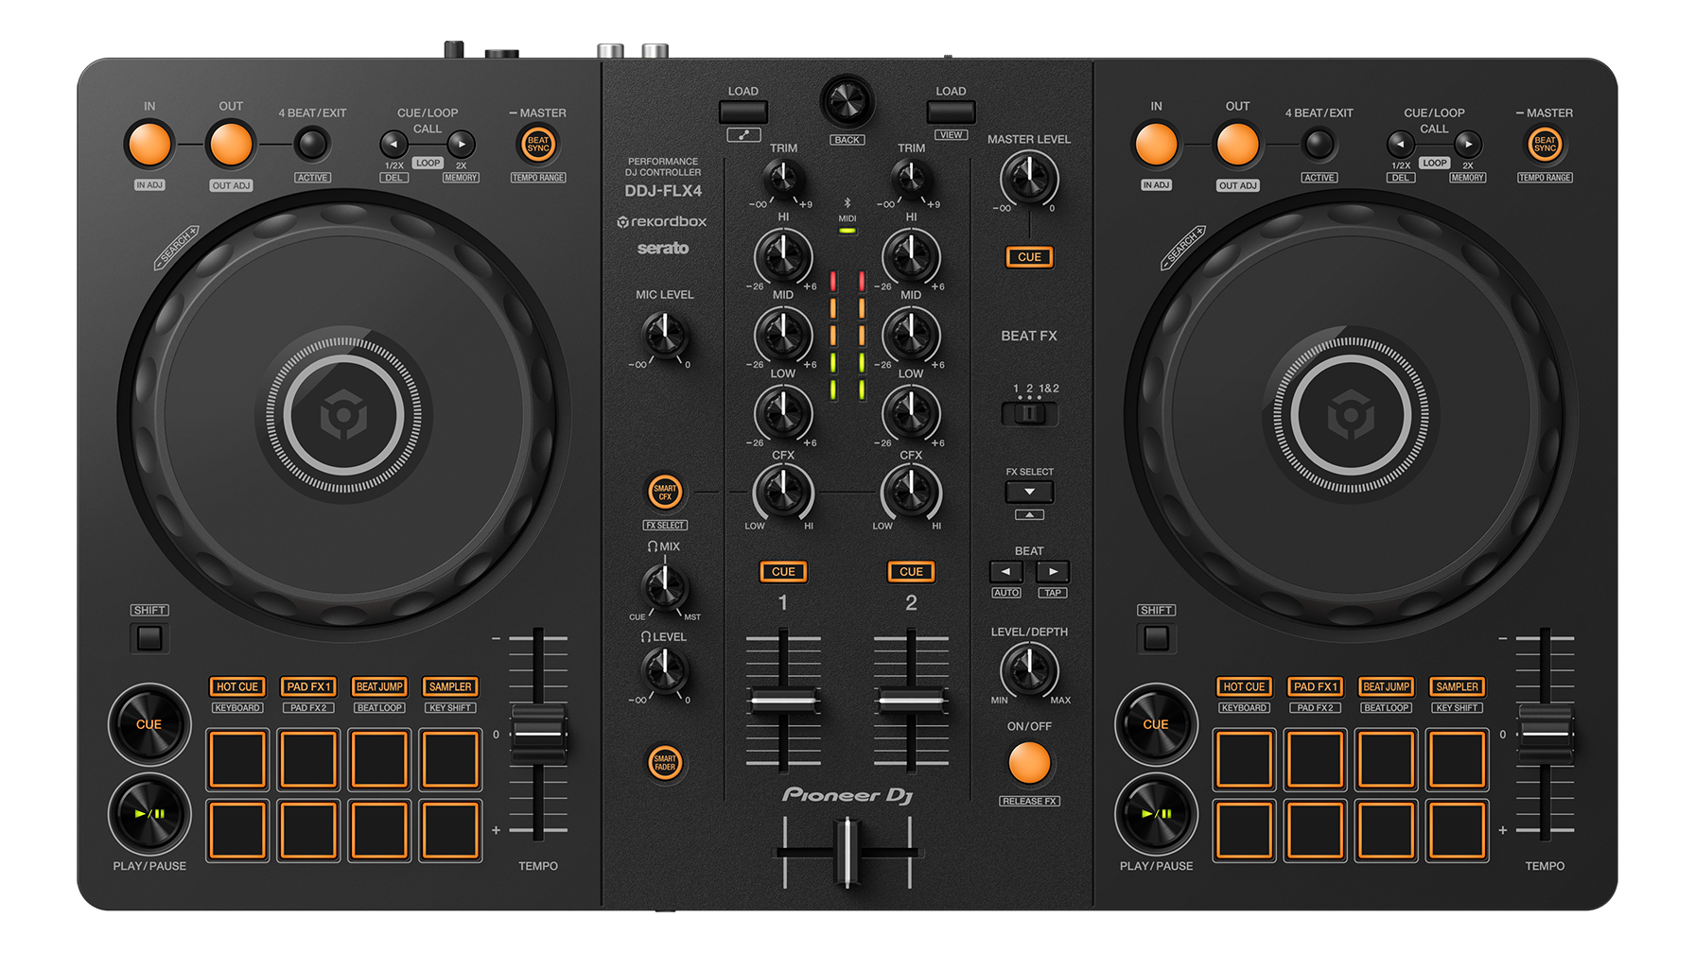Select SAMPLER pad mode on left deck
The image size is (1695, 953).
click(450, 686)
